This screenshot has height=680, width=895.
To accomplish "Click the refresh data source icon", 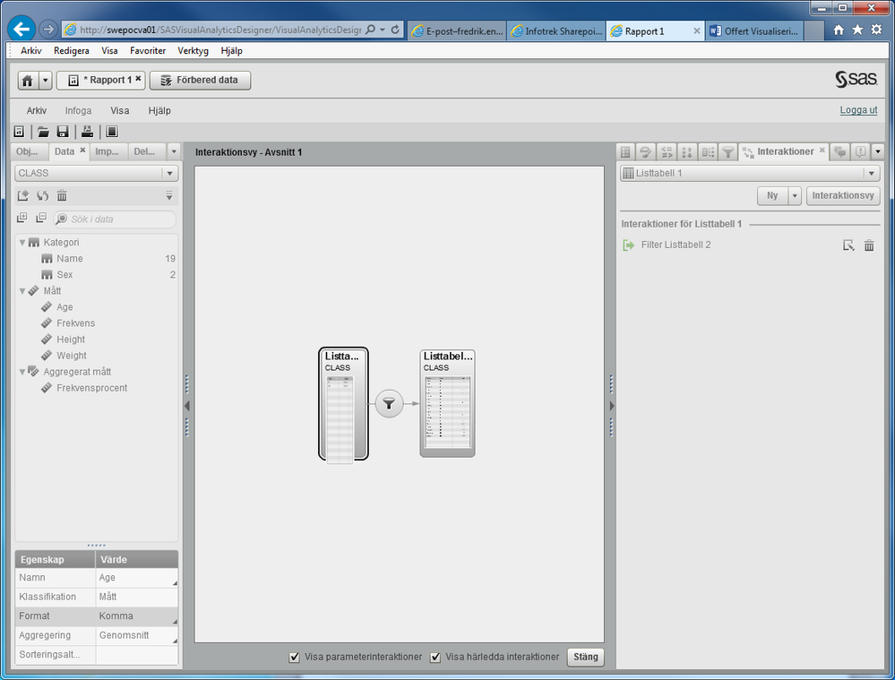I will coord(42,196).
